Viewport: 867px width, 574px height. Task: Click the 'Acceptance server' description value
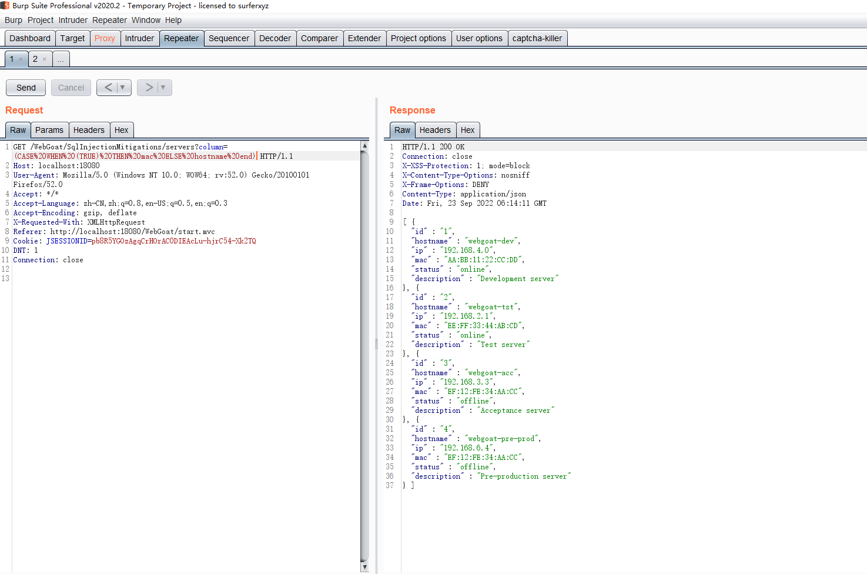[x=515, y=411]
